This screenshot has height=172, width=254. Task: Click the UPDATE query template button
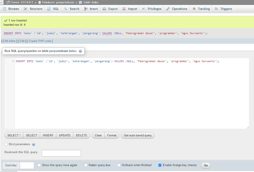(x=65, y=136)
